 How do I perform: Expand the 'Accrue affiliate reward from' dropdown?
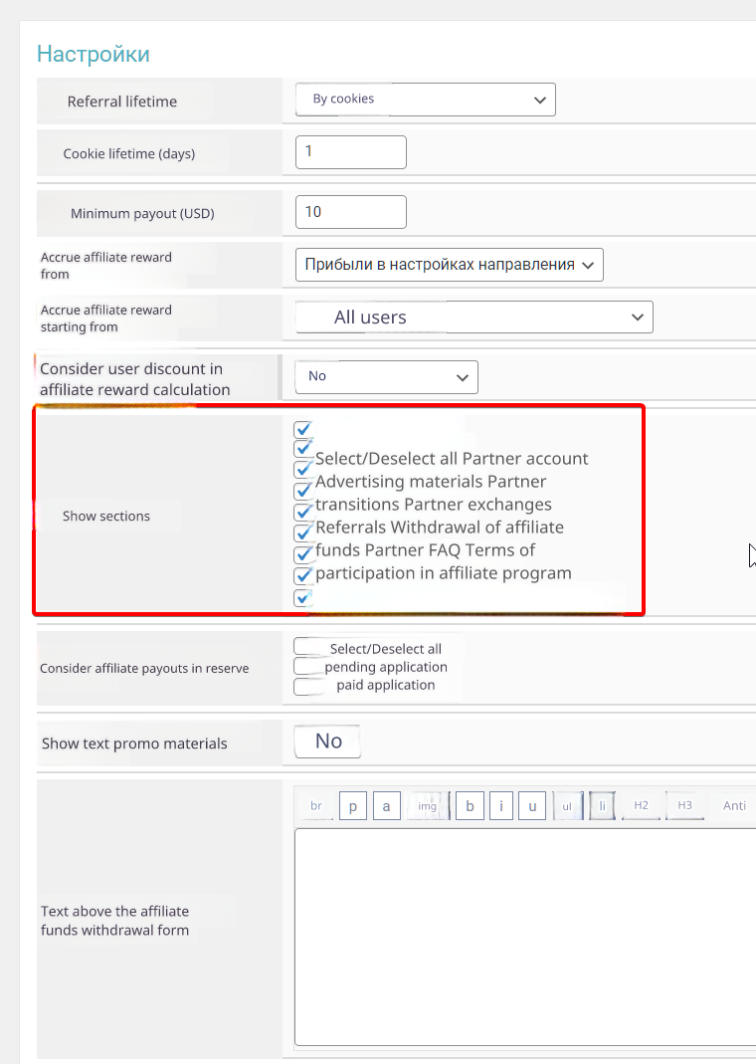(449, 265)
